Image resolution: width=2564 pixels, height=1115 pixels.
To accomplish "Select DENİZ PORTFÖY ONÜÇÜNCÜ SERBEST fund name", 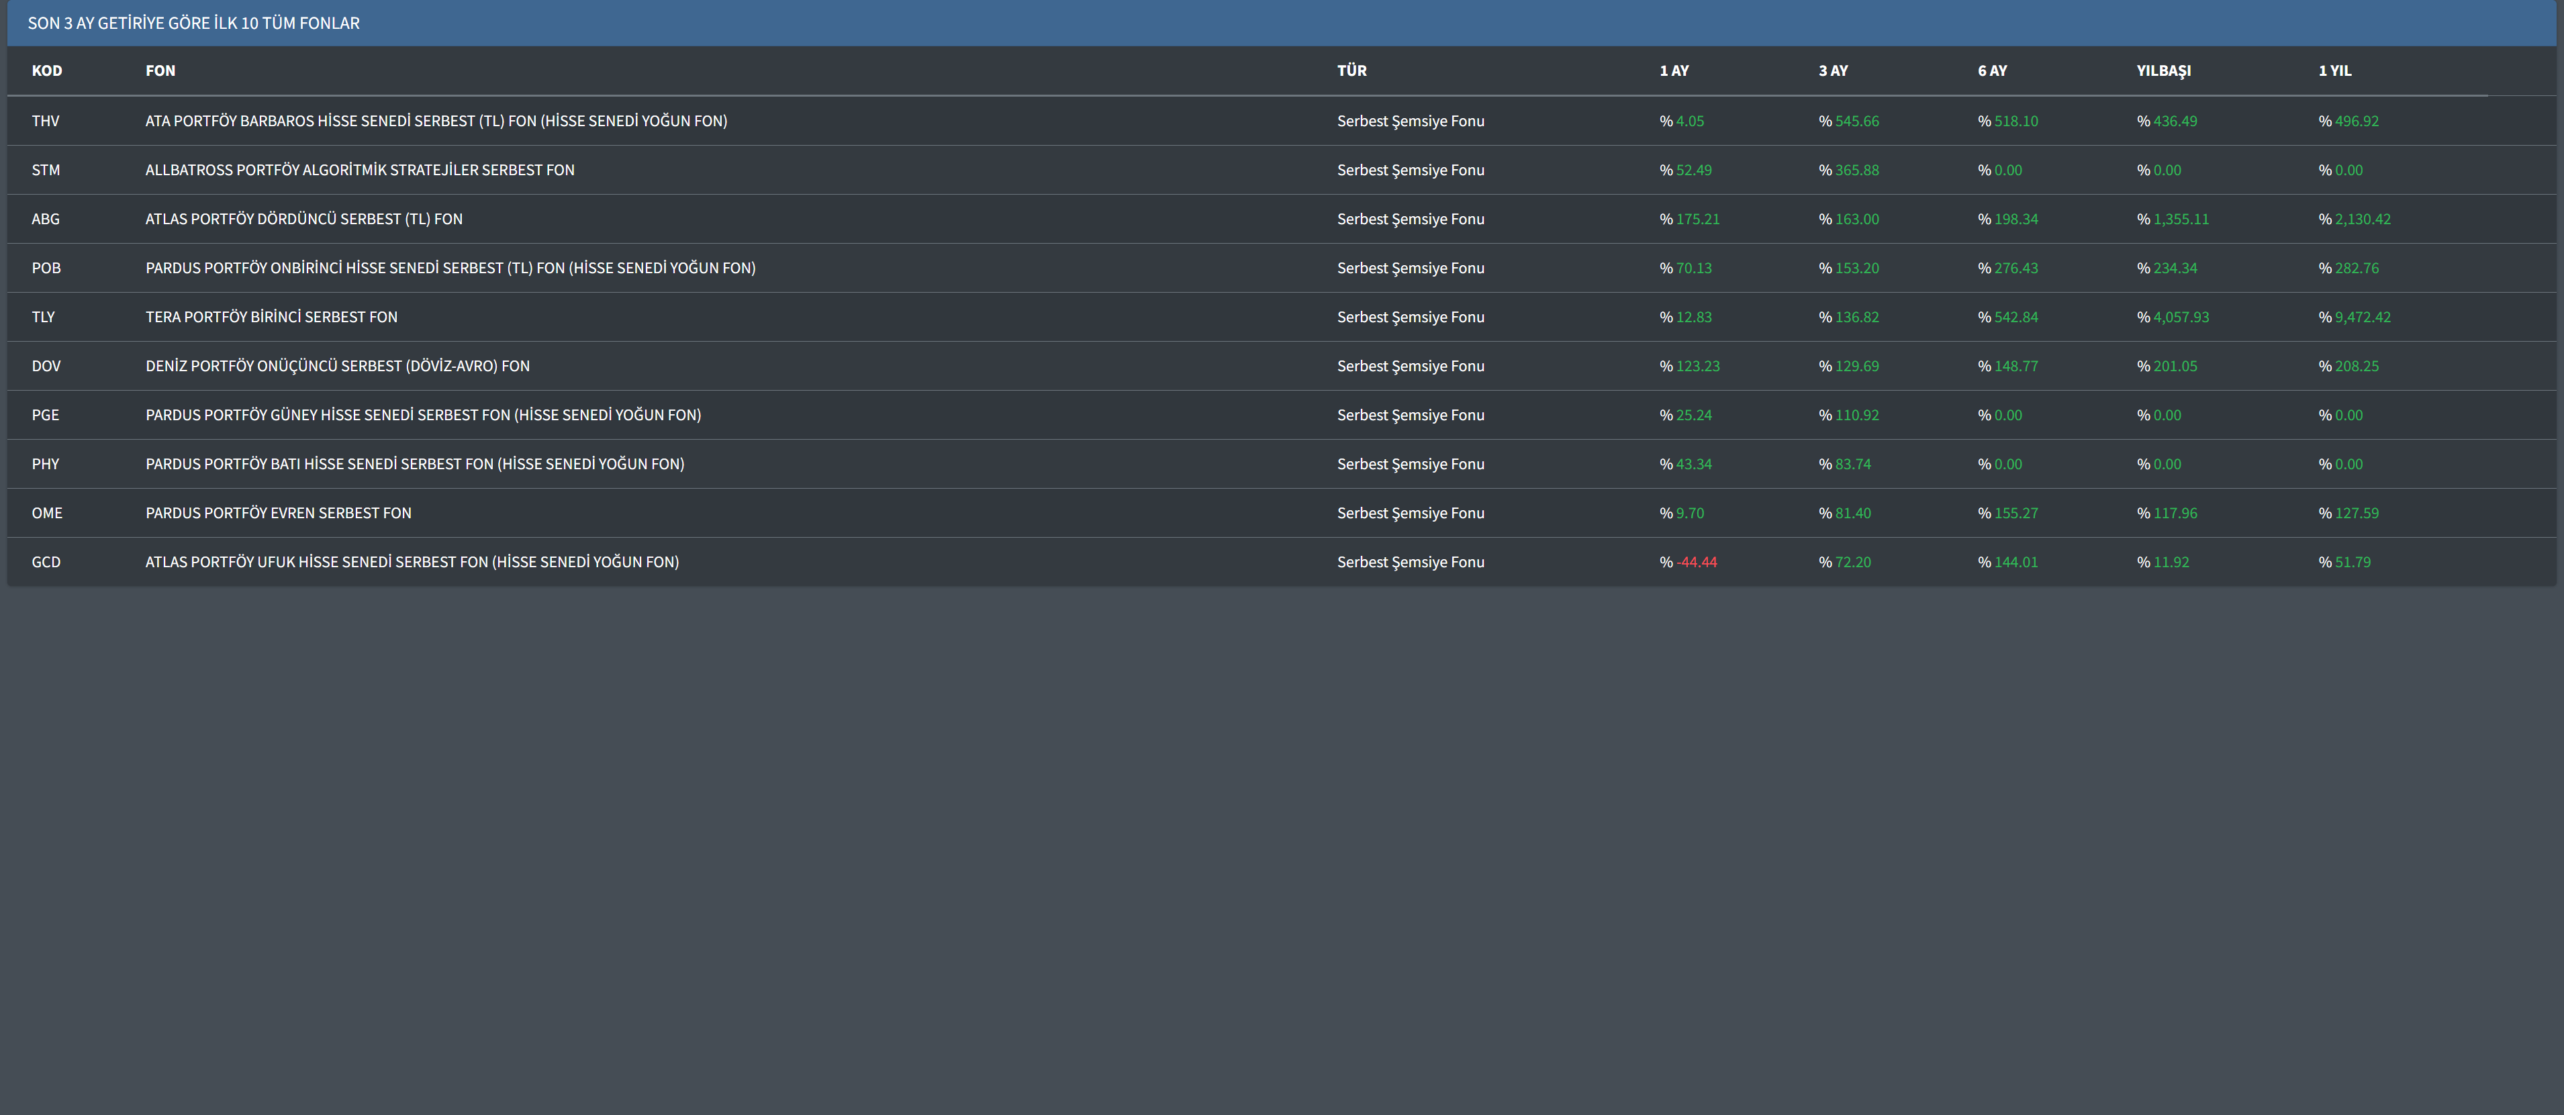I will click(x=338, y=367).
